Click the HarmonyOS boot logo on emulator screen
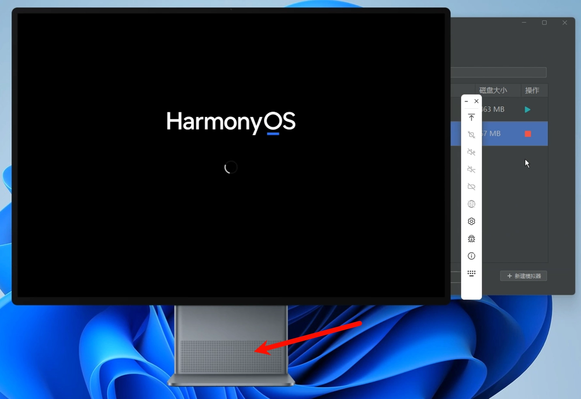The image size is (581, 399). (231, 122)
